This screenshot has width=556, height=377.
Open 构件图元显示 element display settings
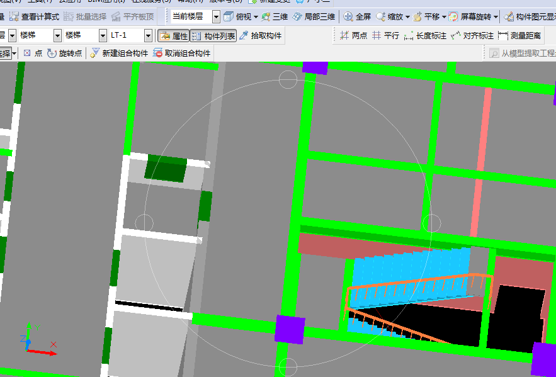point(530,16)
